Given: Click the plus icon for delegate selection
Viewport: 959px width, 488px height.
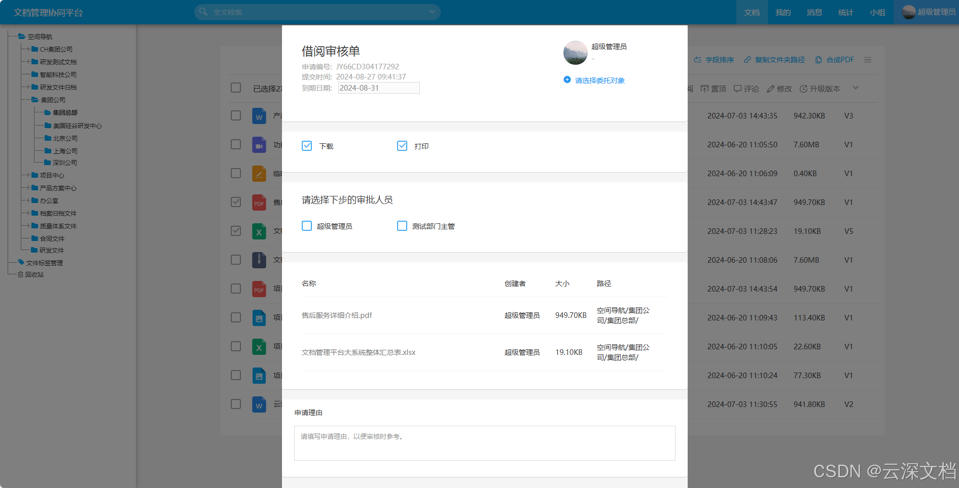Looking at the screenshot, I should [x=567, y=80].
